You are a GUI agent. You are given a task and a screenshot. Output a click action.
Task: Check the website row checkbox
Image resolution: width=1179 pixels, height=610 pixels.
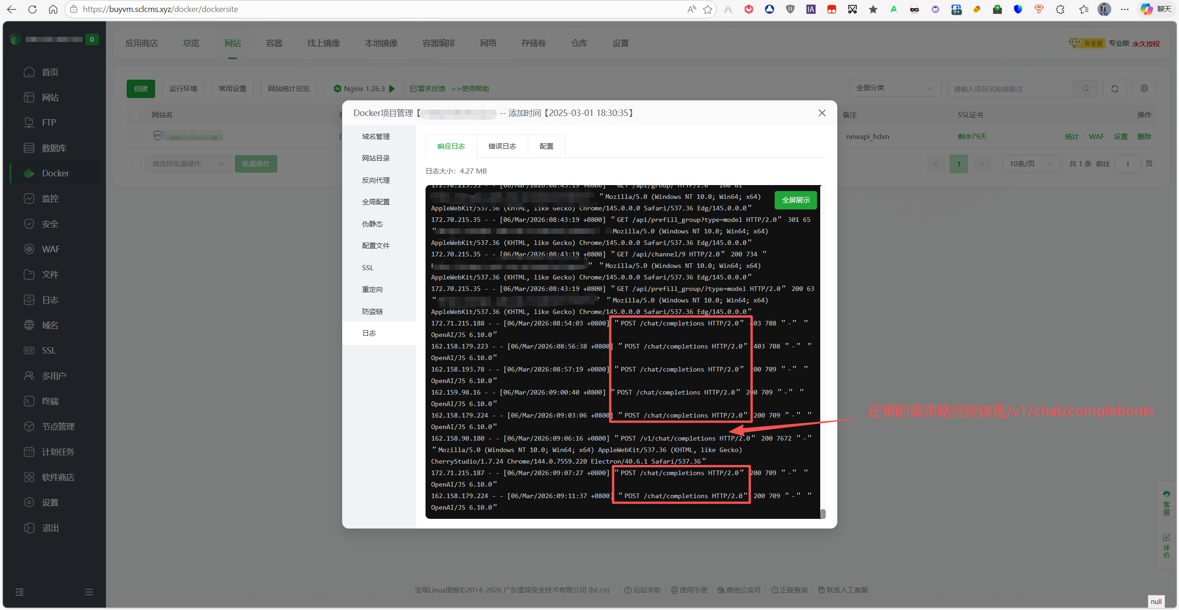136,136
